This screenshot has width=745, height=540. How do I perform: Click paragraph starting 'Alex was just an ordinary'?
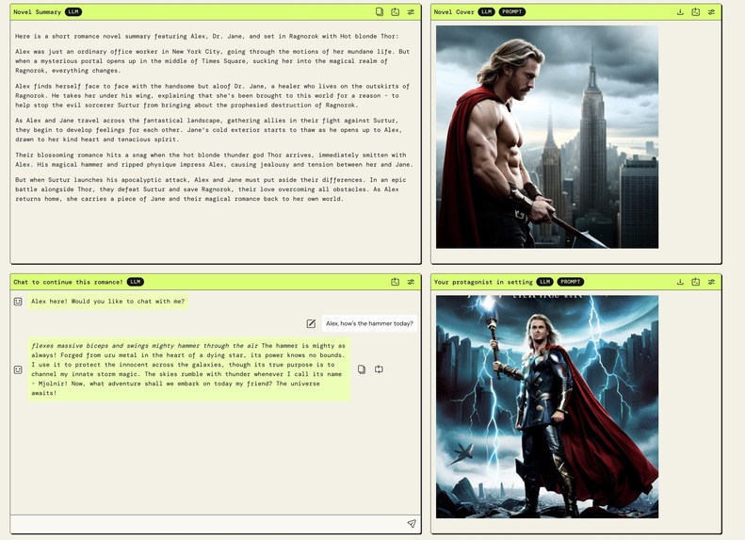[x=212, y=61]
